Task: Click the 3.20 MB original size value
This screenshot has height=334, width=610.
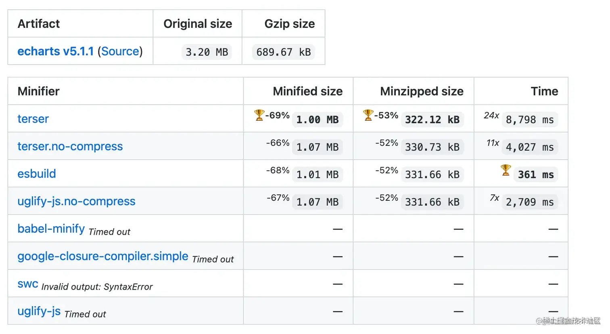Action: click(x=207, y=52)
